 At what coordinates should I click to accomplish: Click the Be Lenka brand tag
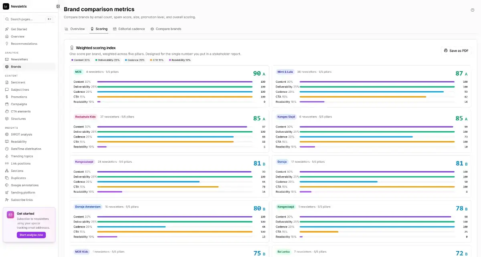pos(283,252)
